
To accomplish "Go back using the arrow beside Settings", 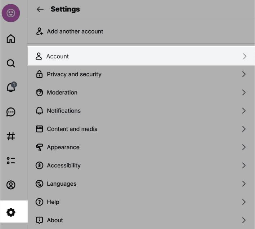I will point(40,9).
